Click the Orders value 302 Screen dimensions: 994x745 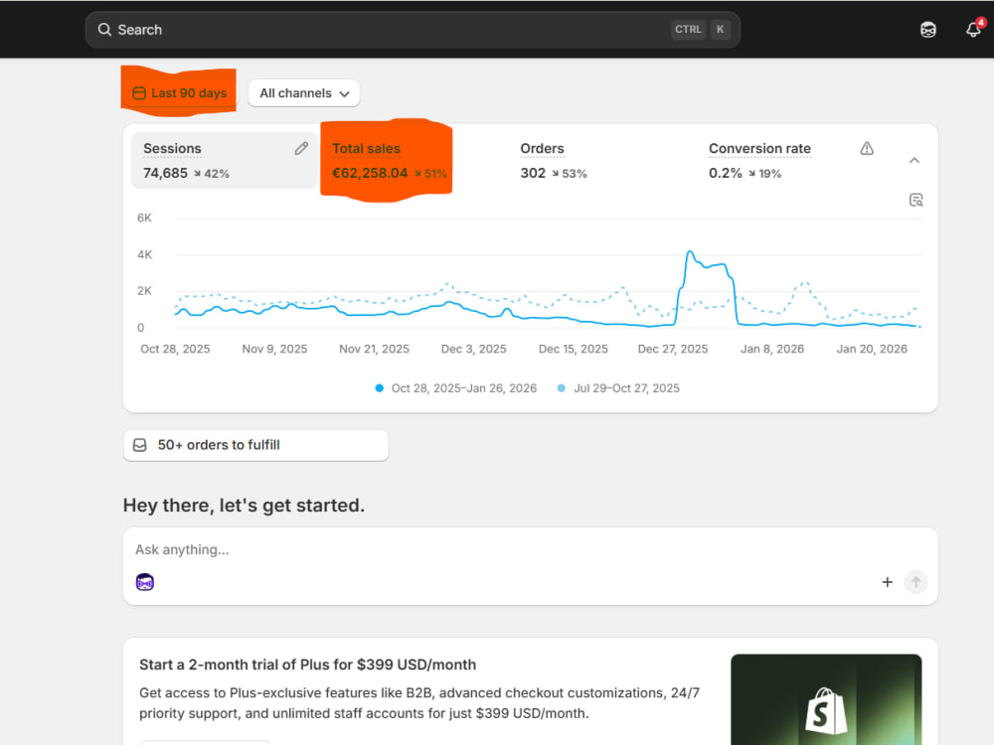(x=533, y=173)
